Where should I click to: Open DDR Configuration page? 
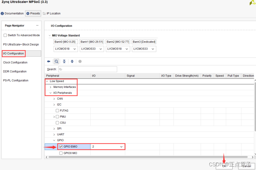click(x=15, y=71)
